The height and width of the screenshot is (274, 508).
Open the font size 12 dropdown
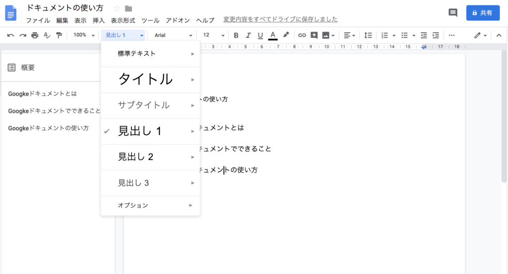point(213,35)
